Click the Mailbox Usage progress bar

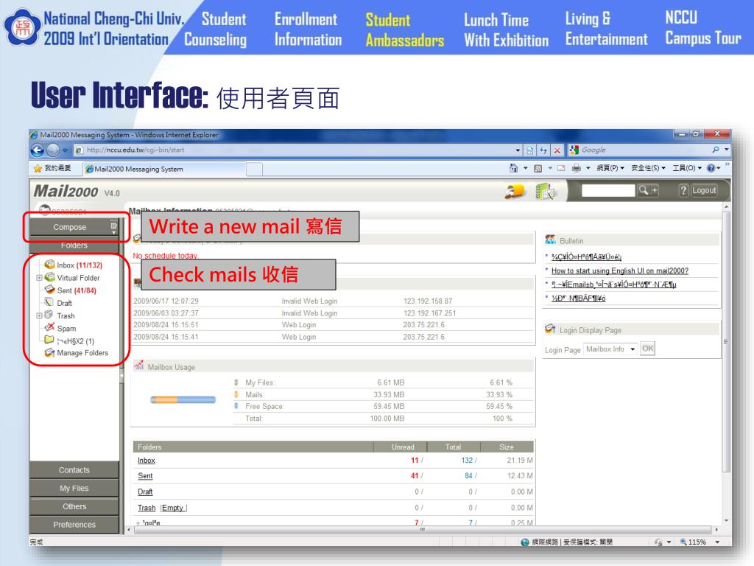tap(183, 399)
